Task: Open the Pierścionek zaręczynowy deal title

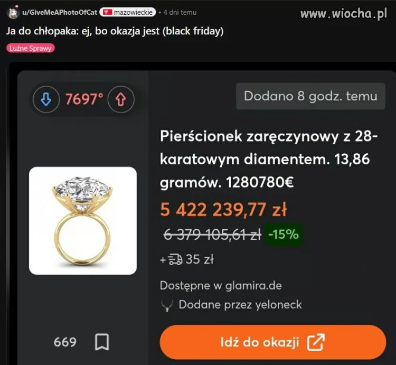Action: pyautogui.click(x=269, y=159)
